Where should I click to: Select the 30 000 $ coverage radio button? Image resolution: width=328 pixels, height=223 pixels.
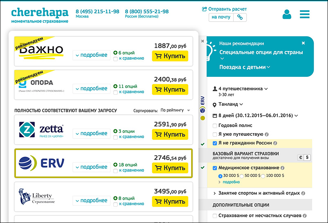tap(220, 176)
